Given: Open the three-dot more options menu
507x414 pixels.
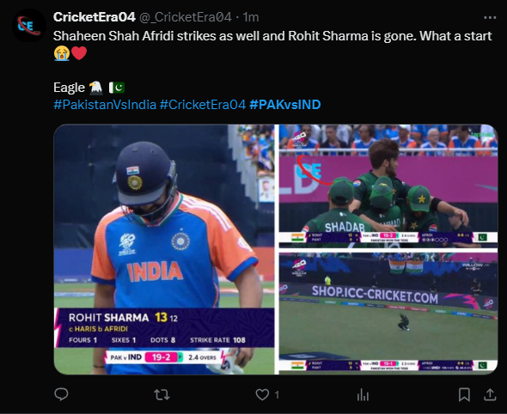Looking at the screenshot, I should (x=490, y=17).
